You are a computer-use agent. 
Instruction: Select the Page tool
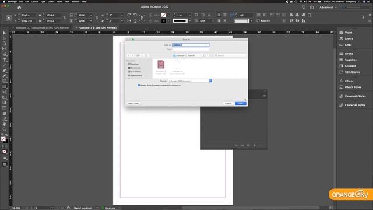(5, 44)
